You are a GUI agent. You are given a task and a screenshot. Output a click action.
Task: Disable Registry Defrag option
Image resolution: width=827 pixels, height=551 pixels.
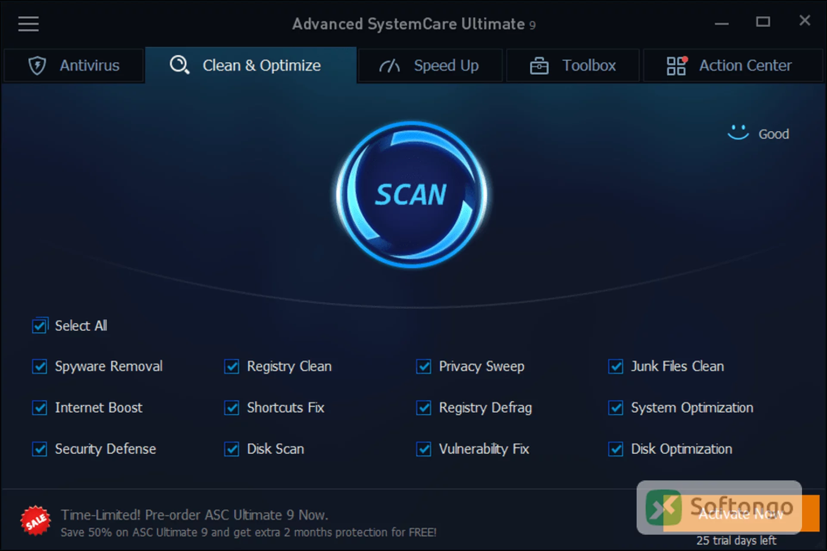click(x=424, y=408)
